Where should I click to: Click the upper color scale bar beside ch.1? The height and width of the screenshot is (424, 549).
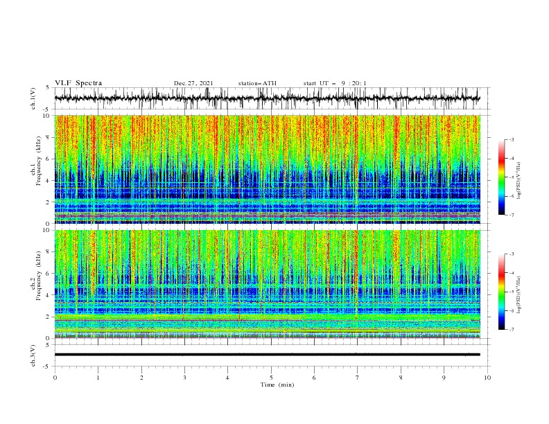point(501,177)
